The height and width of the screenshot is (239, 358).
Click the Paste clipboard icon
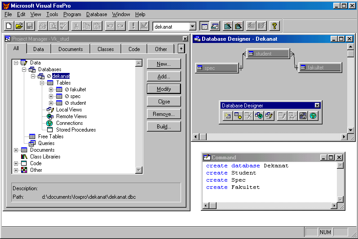[97, 26]
